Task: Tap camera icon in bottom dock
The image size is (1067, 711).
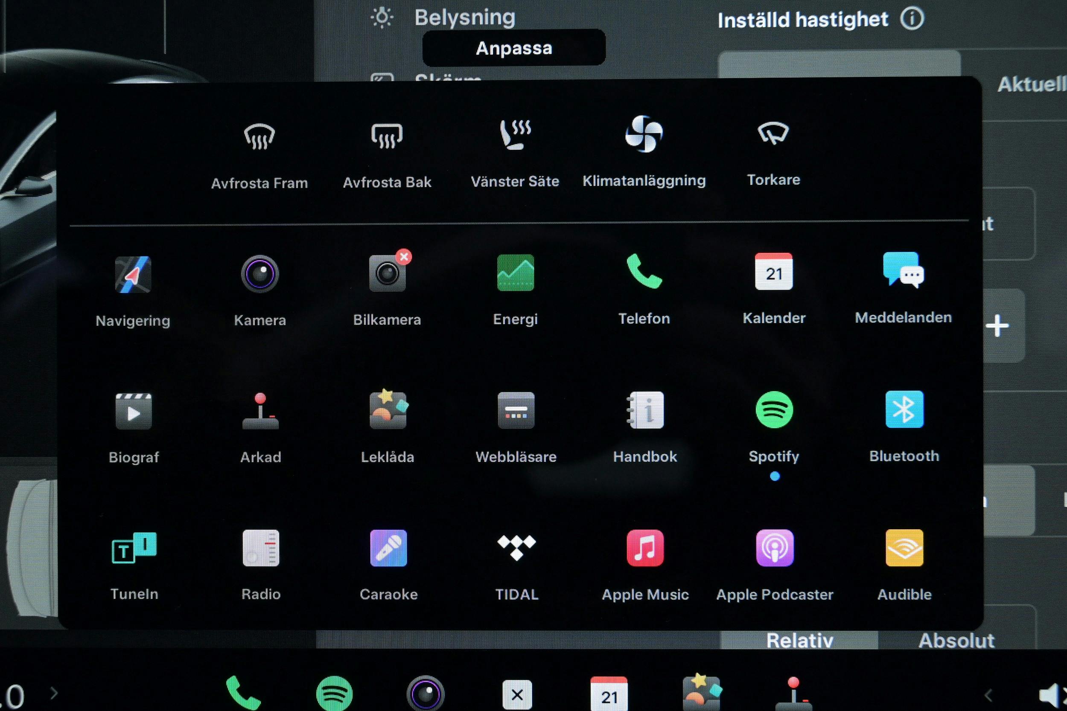Action: point(426,694)
